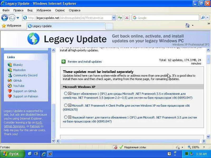Screen dimensions: 211x158
Task: Stop loading with the red X icon
Action: pyautogui.click(x=127, y=18)
